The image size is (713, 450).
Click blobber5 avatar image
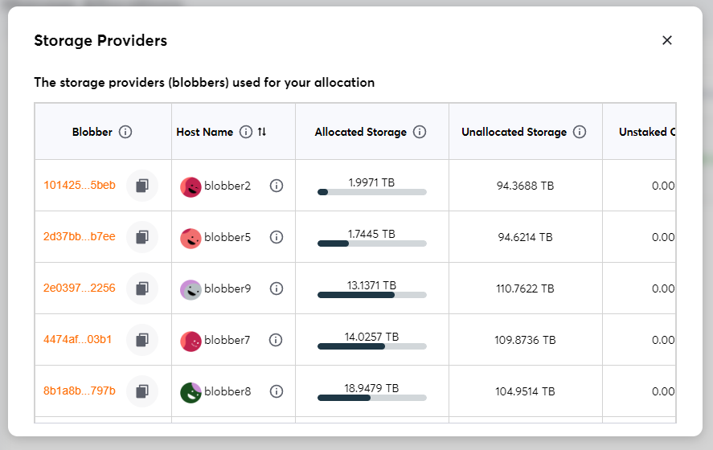point(191,238)
